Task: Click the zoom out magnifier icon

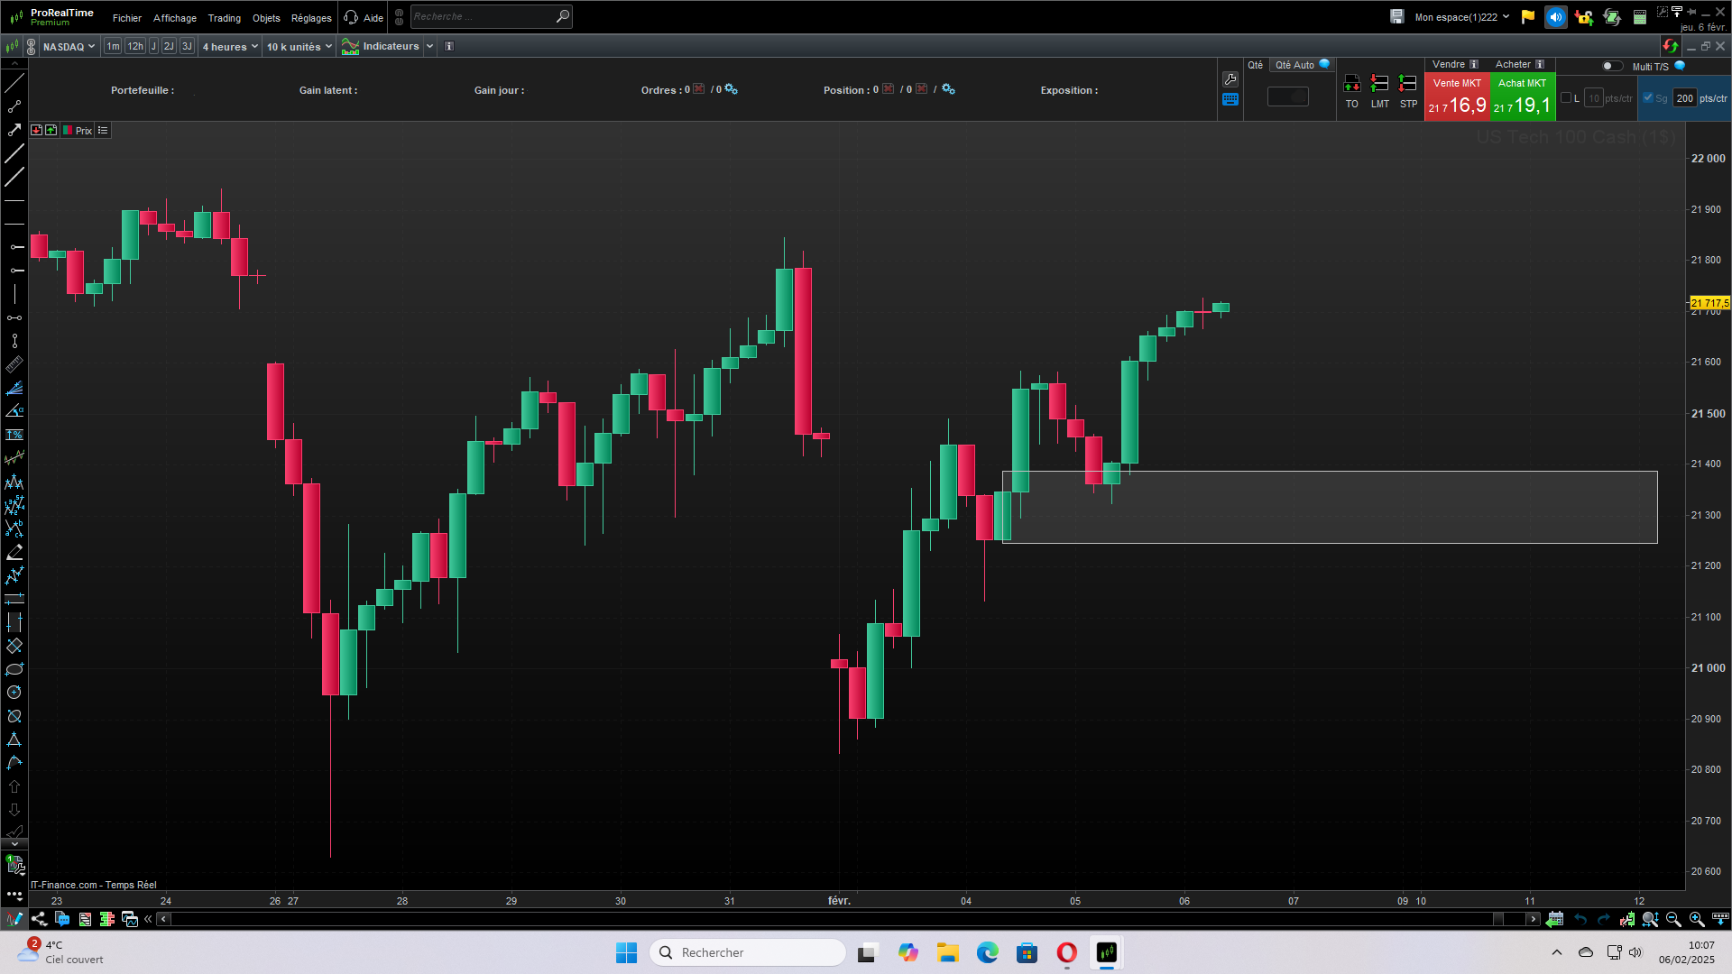Action: pos(1673,919)
